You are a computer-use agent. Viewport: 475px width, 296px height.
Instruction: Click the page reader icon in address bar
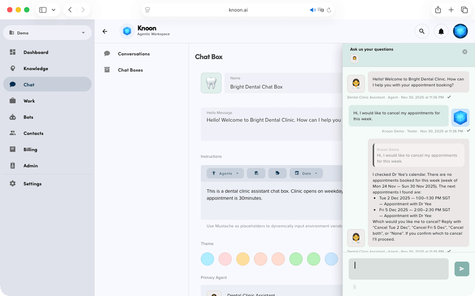pyautogui.click(x=148, y=9)
